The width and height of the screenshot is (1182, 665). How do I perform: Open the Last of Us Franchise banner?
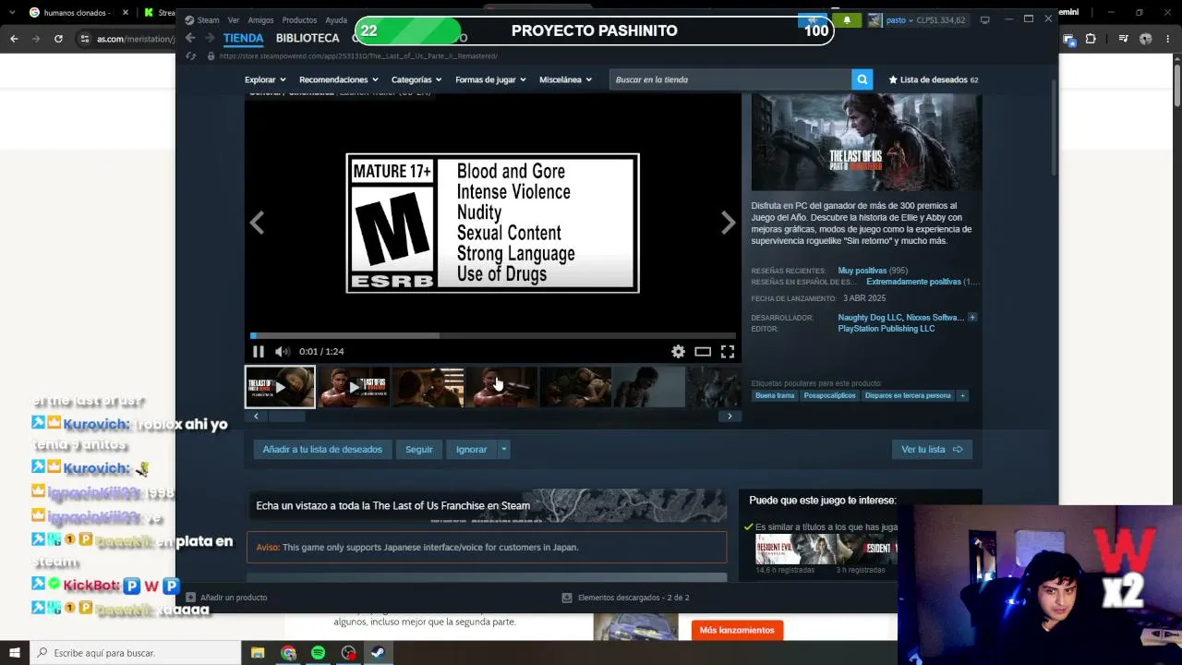[x=487, y=505]
